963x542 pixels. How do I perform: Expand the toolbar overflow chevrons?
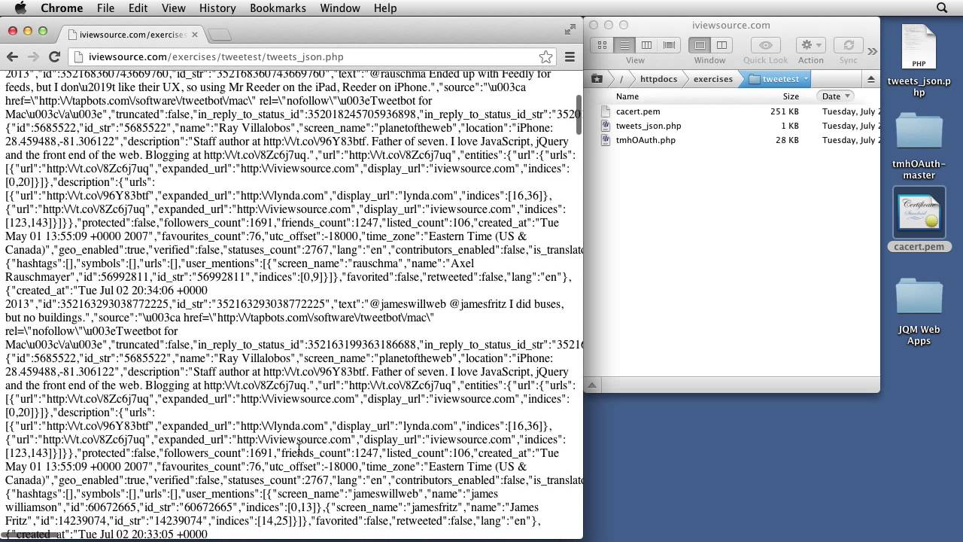pos(872,51)
